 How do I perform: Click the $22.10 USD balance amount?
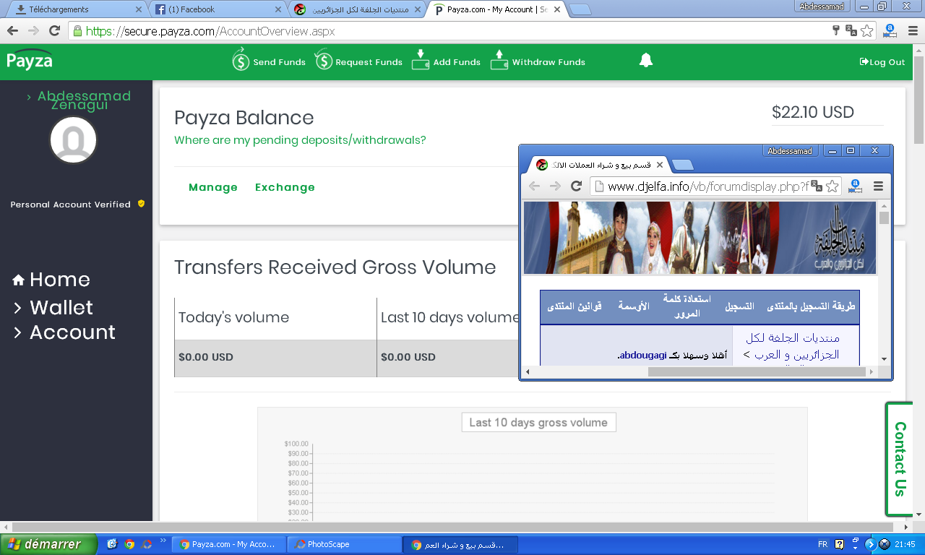point(813,112)
